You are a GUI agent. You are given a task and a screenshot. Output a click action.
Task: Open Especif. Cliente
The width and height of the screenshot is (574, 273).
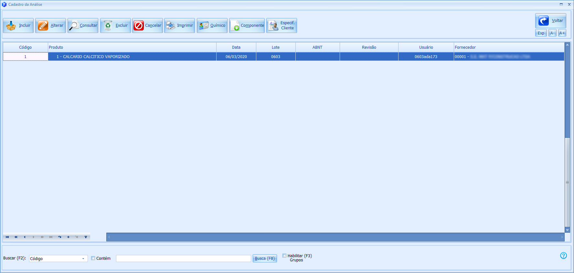pos(282,25)
